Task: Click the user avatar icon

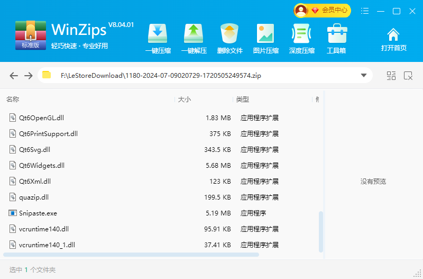Action: point(301,11)
